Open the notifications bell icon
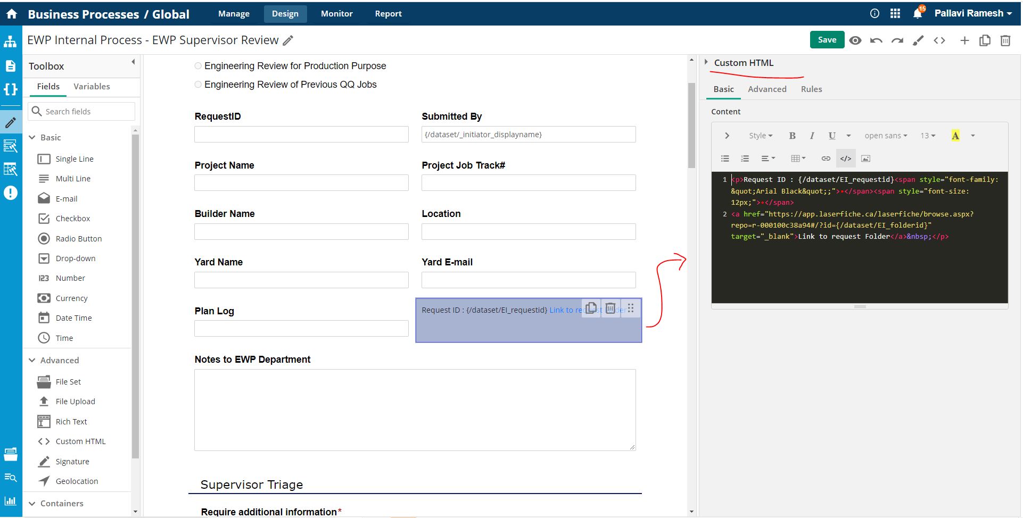 point(917,14)
